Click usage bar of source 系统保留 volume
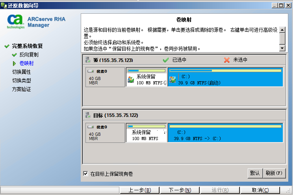Image resolution: width=293 pixels, height=195 pixels. pyautogui.click(x=146, y=71)
